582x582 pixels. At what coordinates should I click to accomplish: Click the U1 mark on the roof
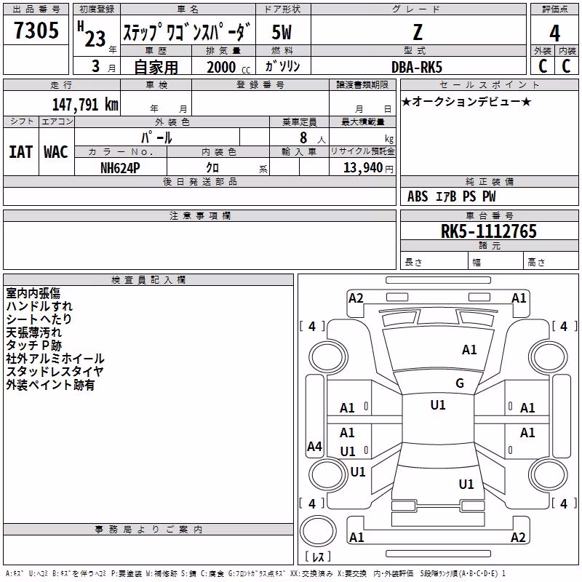(x=438, y=405)
